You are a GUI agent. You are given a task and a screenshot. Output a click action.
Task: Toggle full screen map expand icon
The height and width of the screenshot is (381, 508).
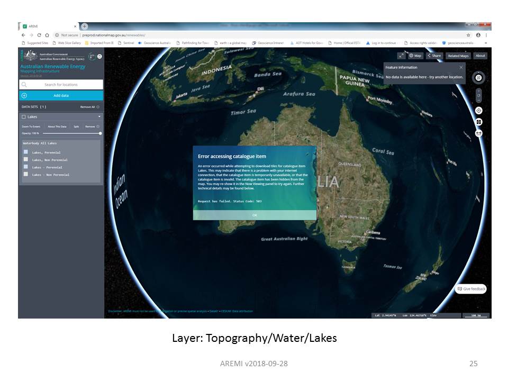(401, 56)
